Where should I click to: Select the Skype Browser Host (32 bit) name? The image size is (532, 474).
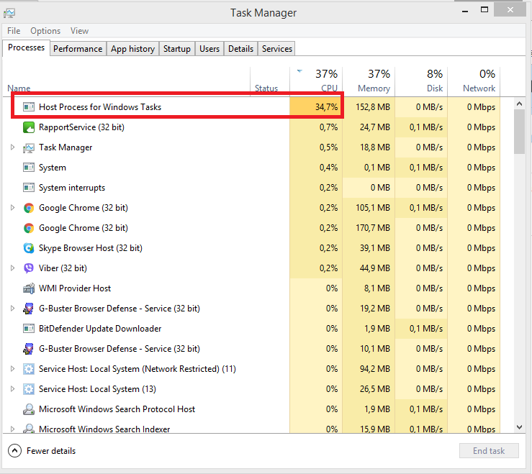coord(91,248)
